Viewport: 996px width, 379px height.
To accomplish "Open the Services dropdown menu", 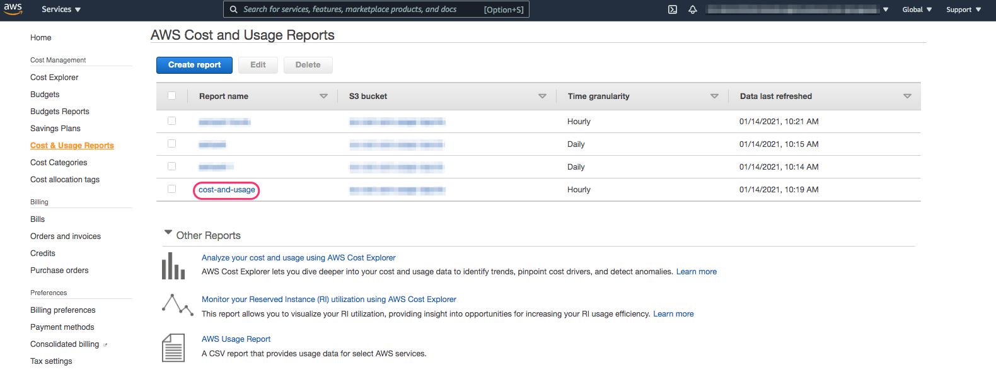I will [x=61, y=9].
